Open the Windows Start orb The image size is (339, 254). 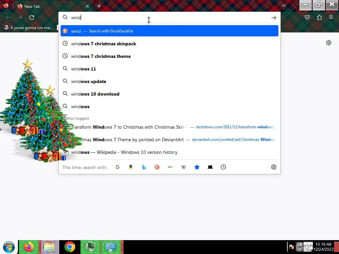[9, 247]
